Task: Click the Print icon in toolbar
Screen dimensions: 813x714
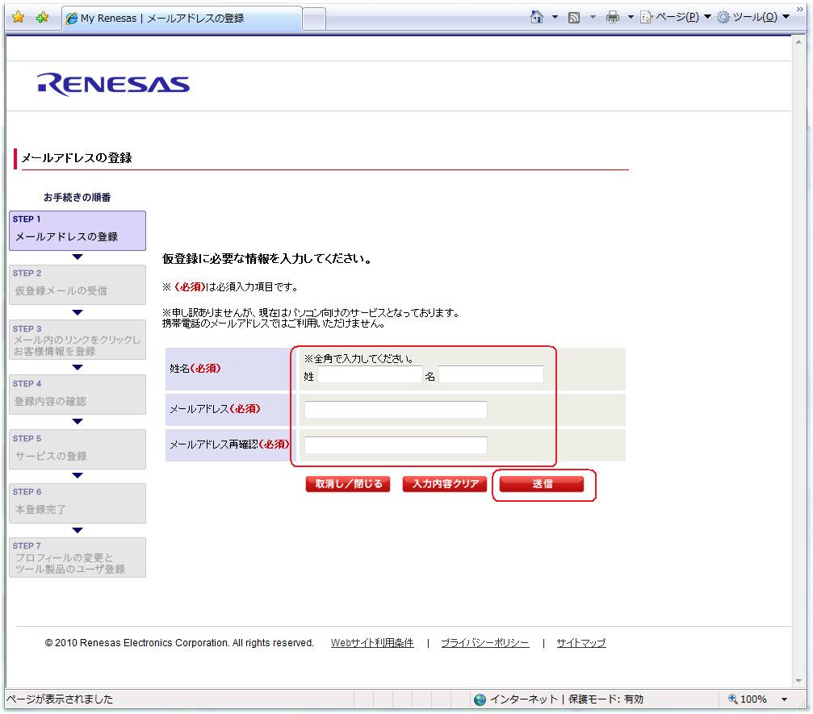Action: click(613, 17)
